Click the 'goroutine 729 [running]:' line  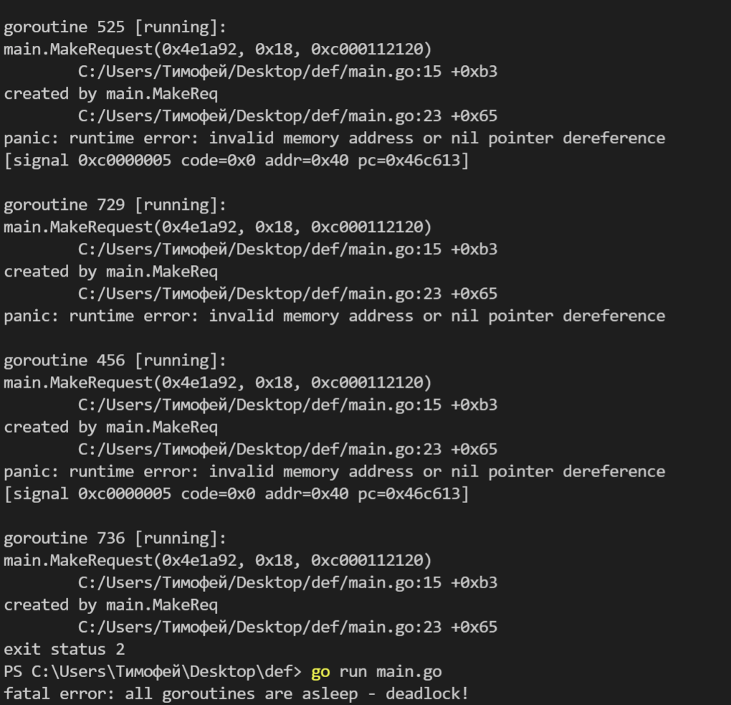[x=115, y=205]
